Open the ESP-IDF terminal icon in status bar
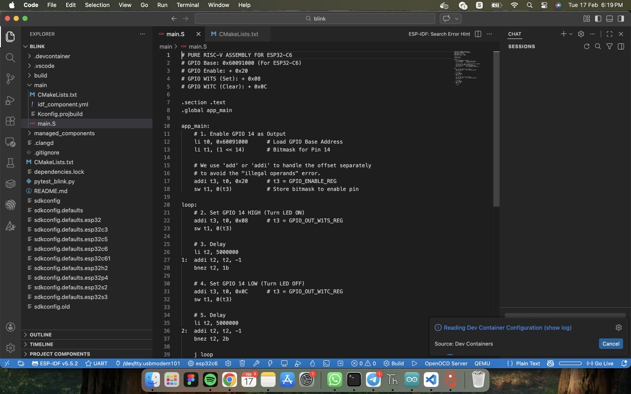Screen dimensions: 631x394 (326, 363)
